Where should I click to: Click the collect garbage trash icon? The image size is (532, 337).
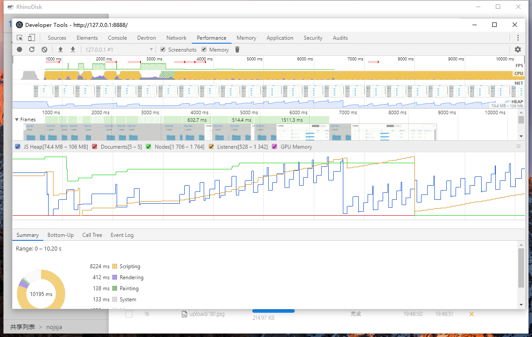click(x=237, y=50)
